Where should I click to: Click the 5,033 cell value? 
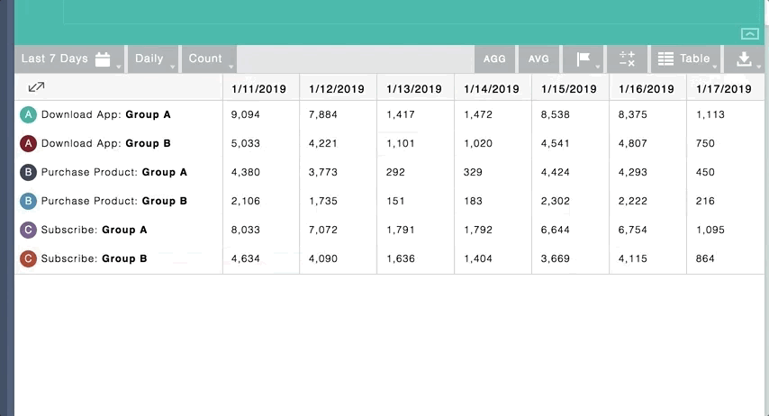[246, 144]
